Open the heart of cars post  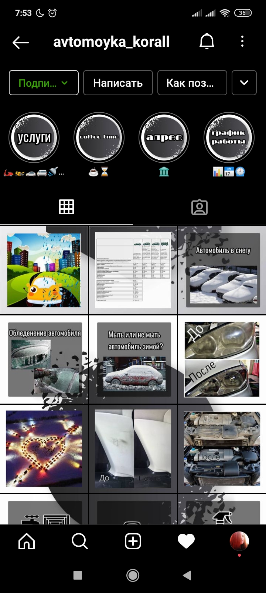(44, 449)
